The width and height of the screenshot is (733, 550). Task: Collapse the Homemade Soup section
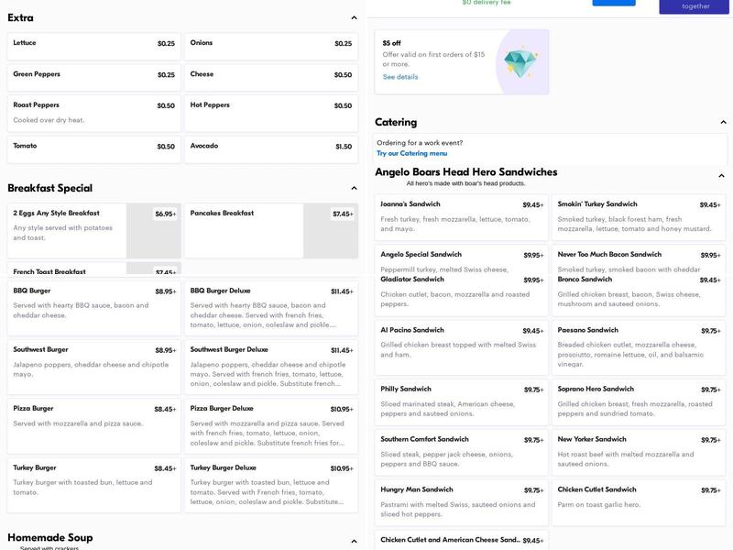(354, 541)
